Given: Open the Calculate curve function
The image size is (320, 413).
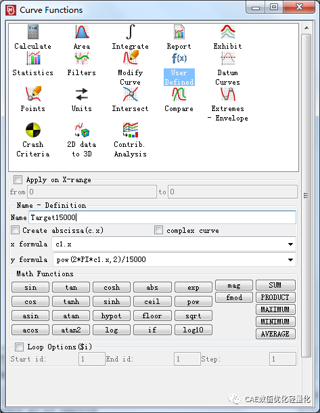Looking at the screenshot, I should tap(33, 37).
